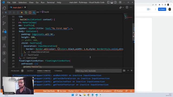The width and height of the screenshot is (173, 97).
Task: Open the Edit menu
Action: [14, 2]
